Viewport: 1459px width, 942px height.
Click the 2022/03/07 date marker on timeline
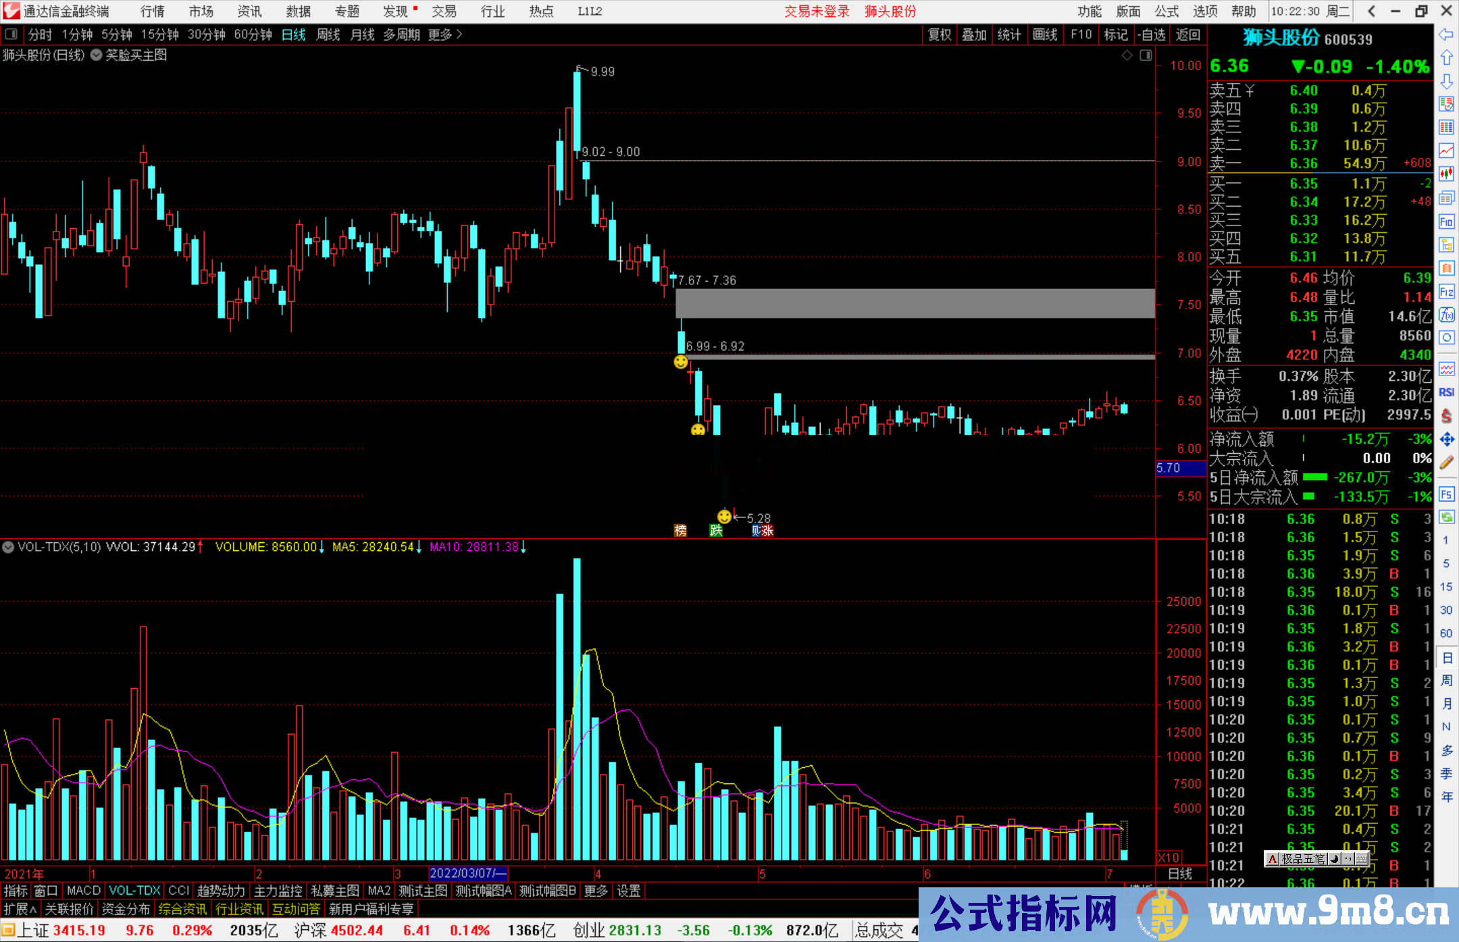tap(468, 873)
